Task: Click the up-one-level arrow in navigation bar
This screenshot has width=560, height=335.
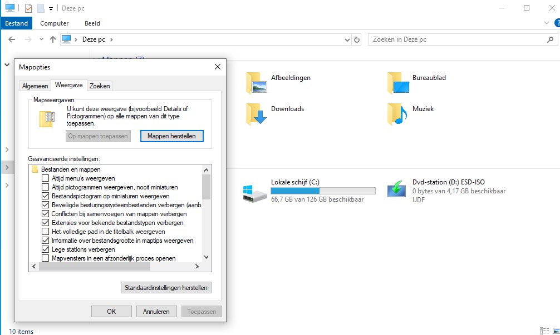Action: pos(53,39)
